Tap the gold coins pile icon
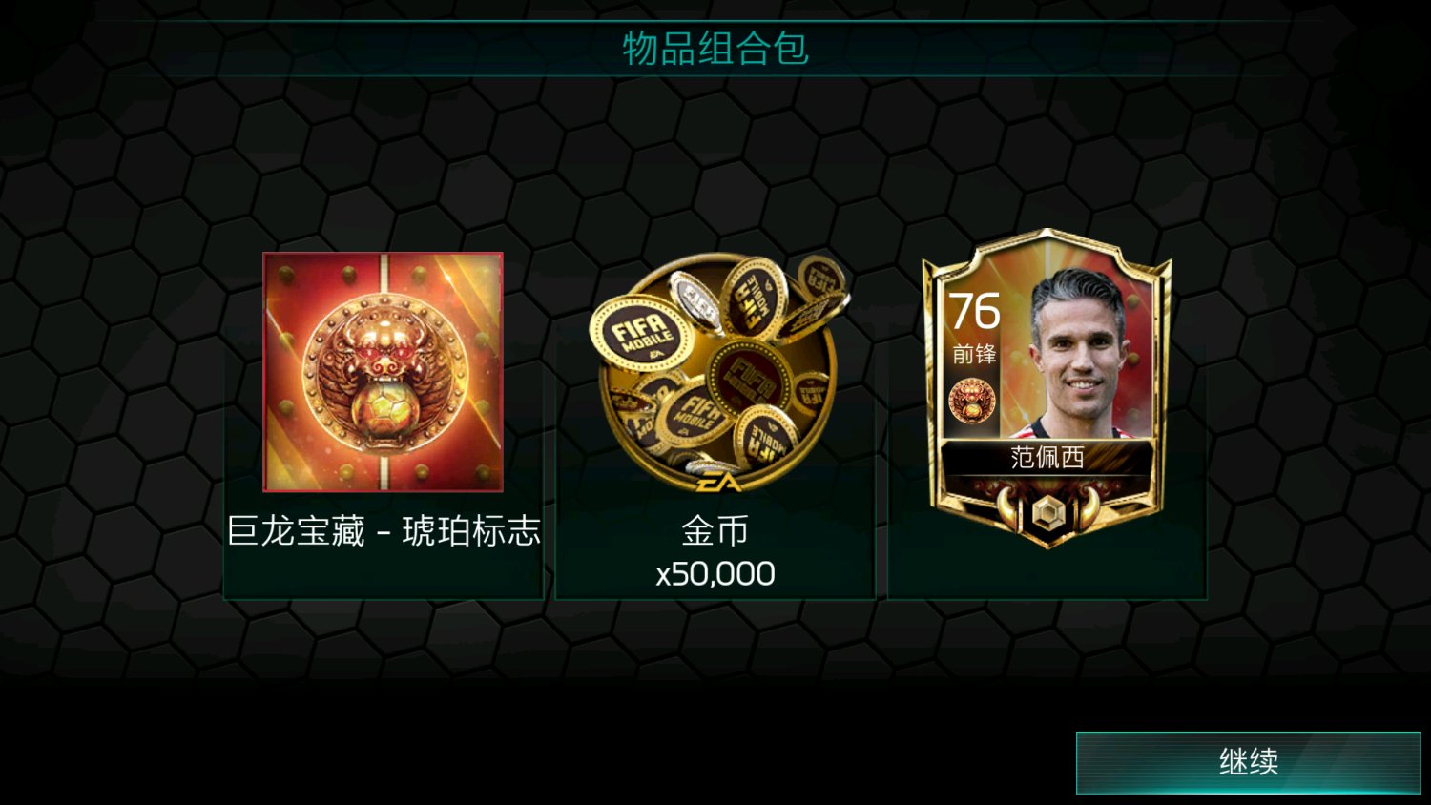Image resolution: width=1431 pixels, height=805 pixels. [x=715, y=372]
